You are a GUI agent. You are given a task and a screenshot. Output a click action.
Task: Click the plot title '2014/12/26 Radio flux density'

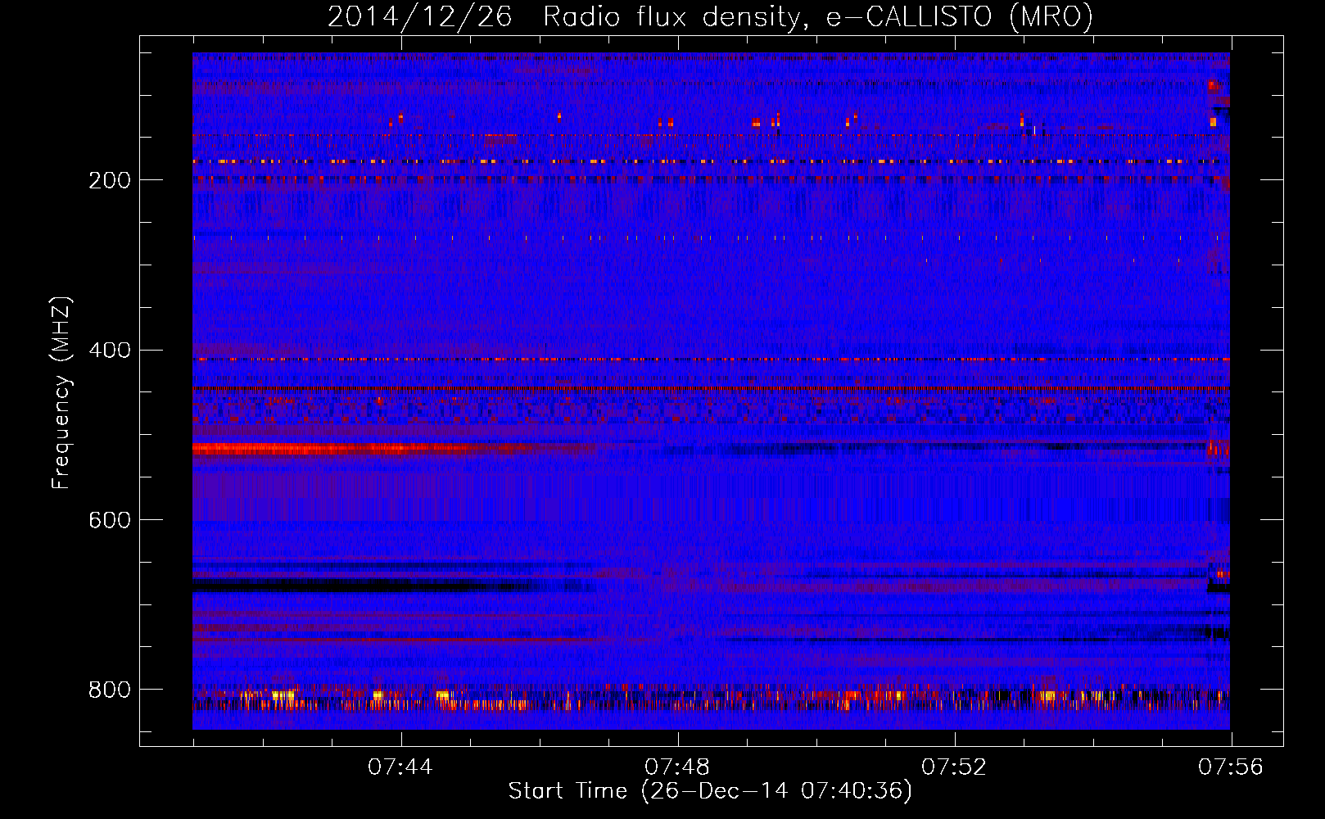click(x=710, y=16)
